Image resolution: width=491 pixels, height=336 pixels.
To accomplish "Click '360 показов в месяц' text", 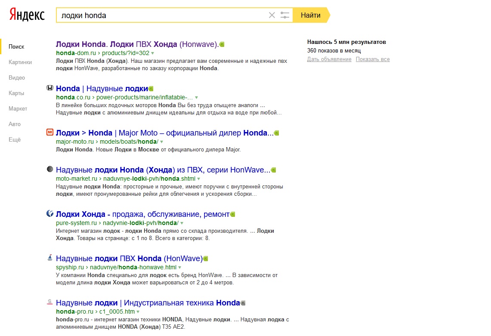I will point(334,51).
